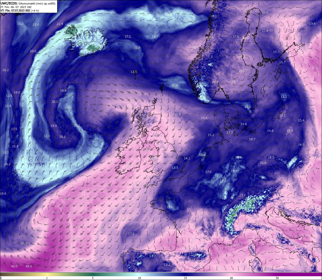The image size is (322, 280).
Task: Click the value 23.1 over Sweden
Action: point(265,88)
